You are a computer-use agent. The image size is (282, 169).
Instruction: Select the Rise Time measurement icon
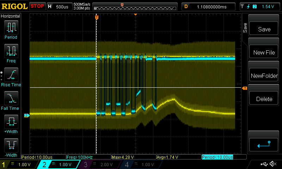(11, 75)
